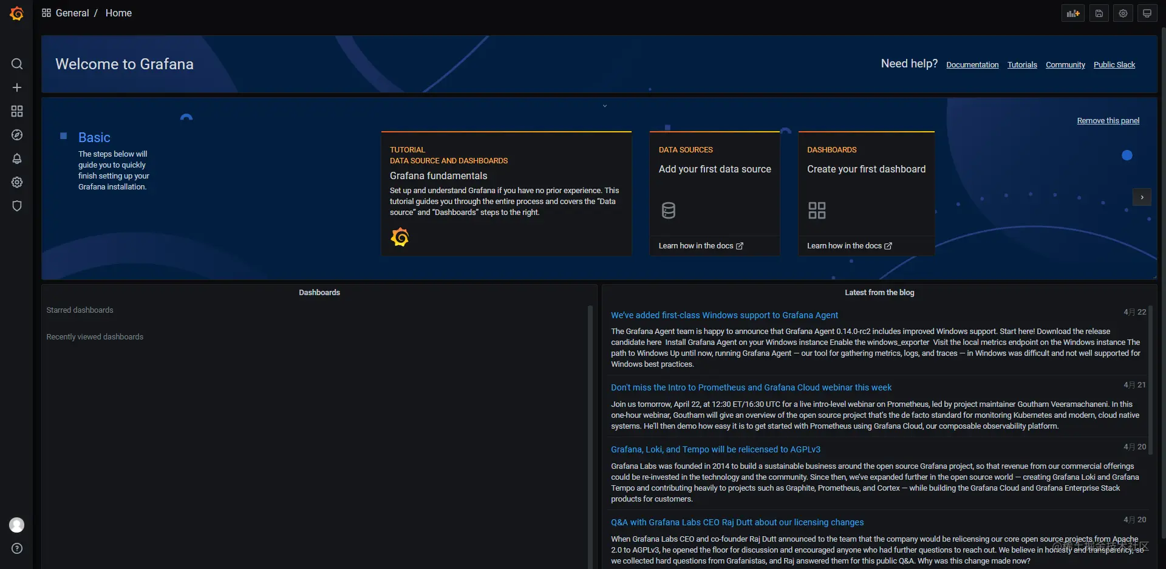Screen dimensions: 1166x569
Task: Click the Grafana logo in the sidebar
Action: coord(17,13)
